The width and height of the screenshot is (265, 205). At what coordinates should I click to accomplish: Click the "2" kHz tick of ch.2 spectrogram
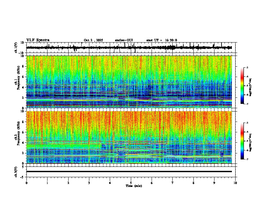[x=23, y=153]
